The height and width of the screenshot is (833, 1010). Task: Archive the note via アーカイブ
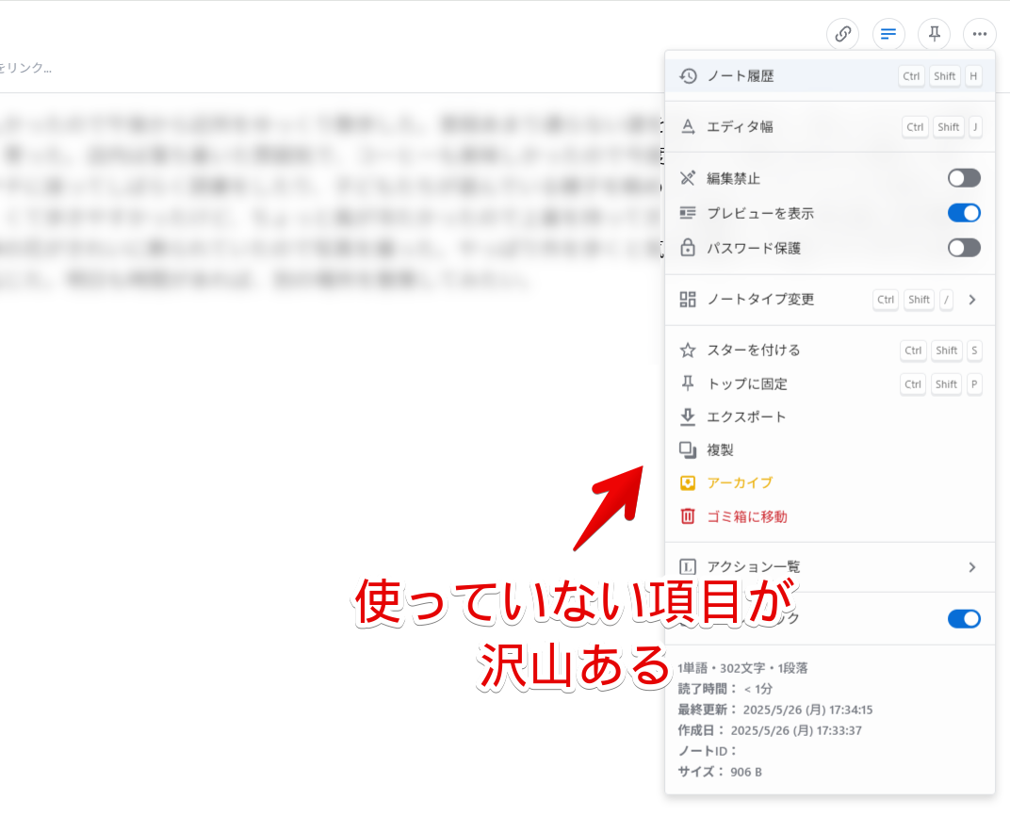click(x=830, y=482)
